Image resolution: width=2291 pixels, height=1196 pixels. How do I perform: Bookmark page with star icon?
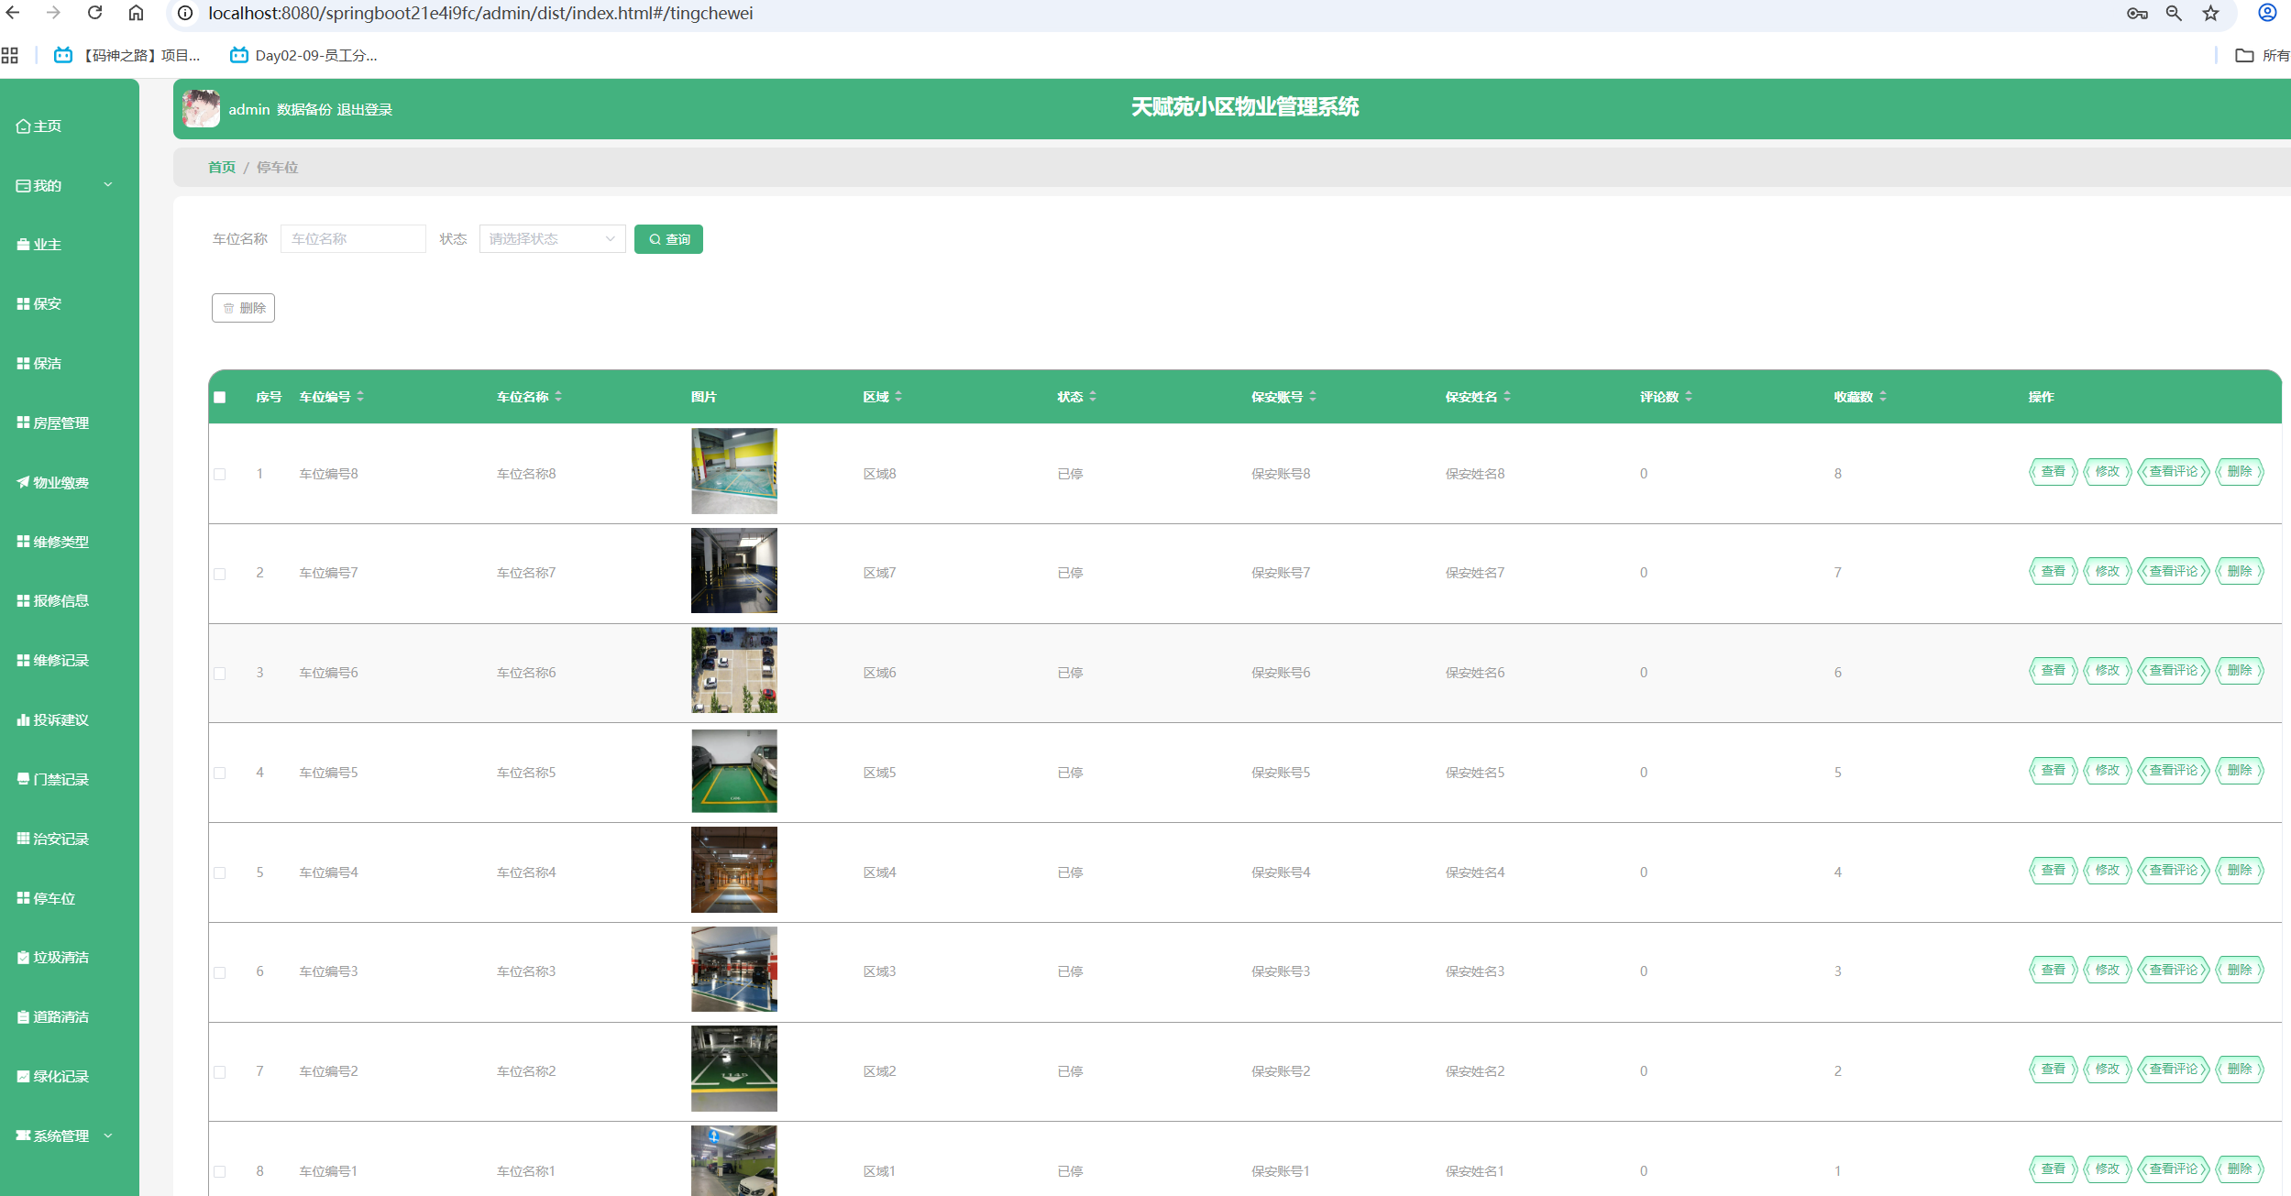click(x=2211, y=13)
